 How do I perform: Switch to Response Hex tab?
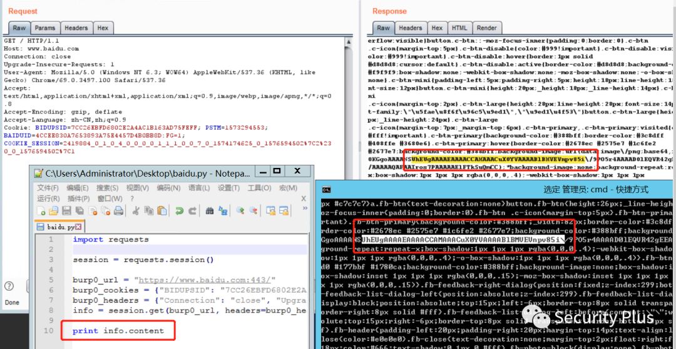437,28
